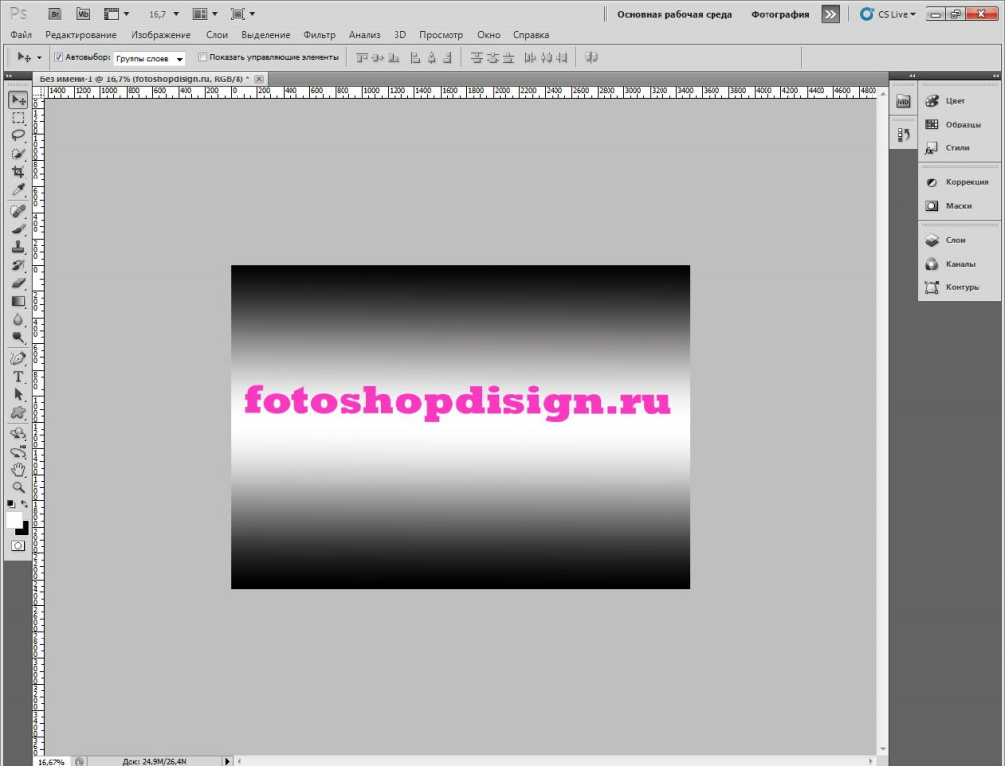Close the Без имени-1 document tab
Viewport: 1005px width, 766px height.
[x=259, y=78]
